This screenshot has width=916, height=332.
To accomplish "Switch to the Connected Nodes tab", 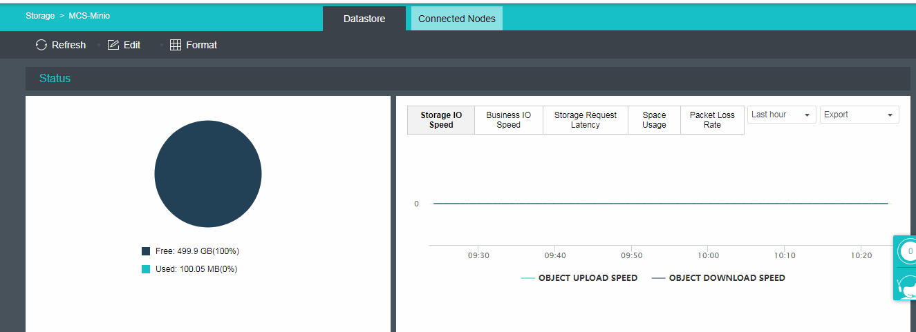I will pyautogui.click(x=456, y=19).
